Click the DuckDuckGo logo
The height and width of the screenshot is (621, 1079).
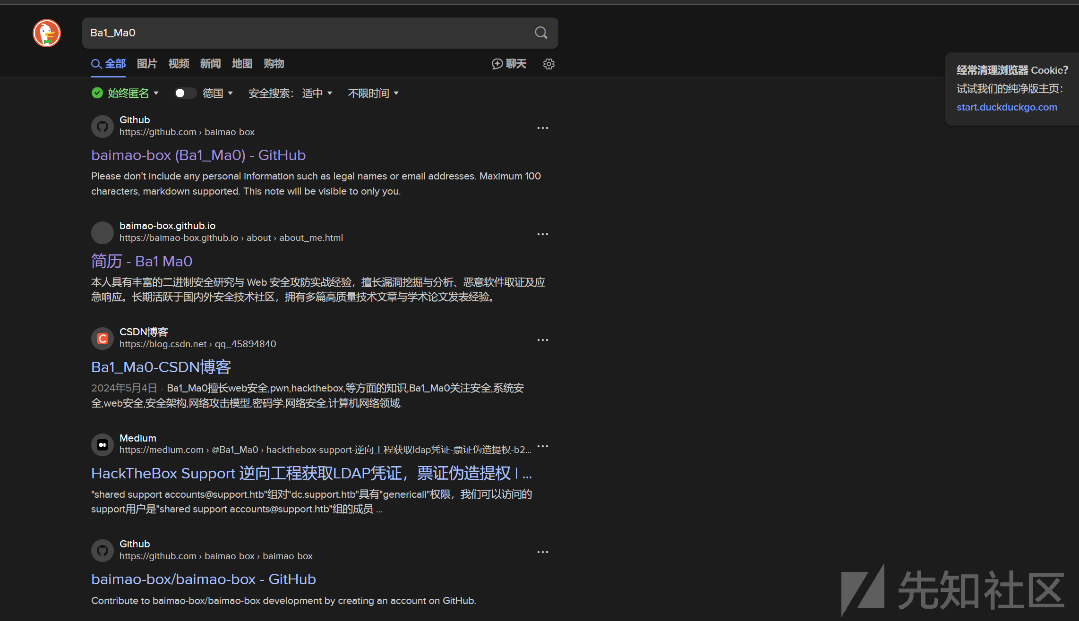(x=47, y=33)
